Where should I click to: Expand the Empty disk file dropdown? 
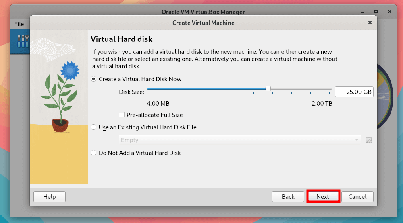240,140
